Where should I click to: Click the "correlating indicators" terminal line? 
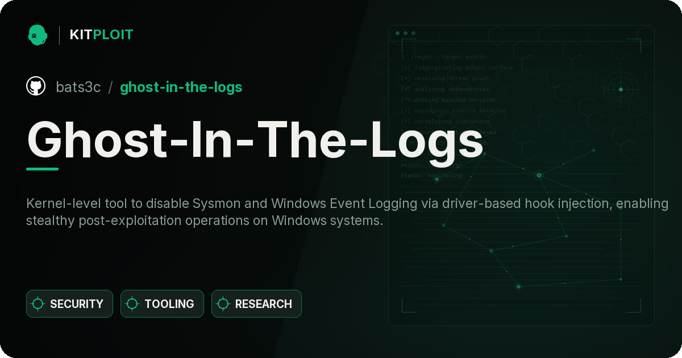[445, 122]
